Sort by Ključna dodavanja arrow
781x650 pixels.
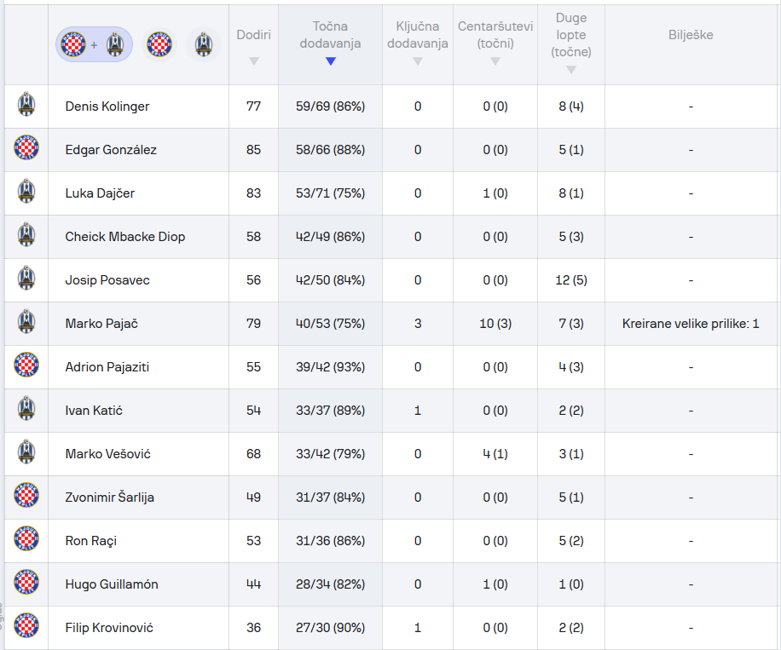click(417, 61)
